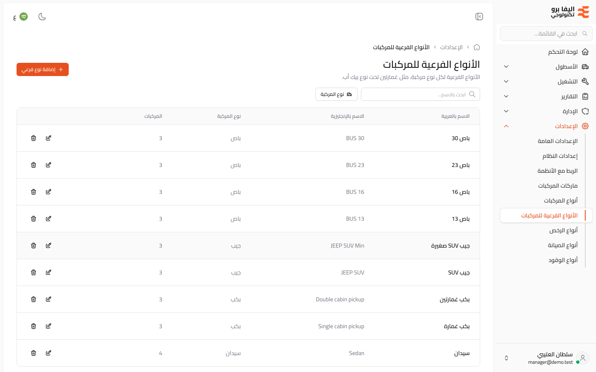The height and width of the screenshot is (372, 596).
Task: Delete the باص 16 row
Action: 34,192
